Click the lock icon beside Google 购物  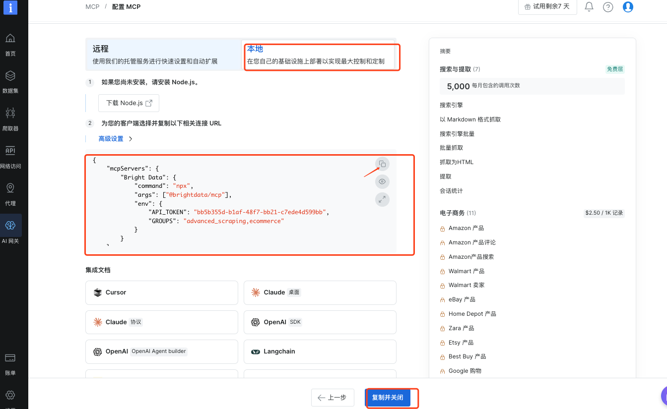click(x=442, y=371)
